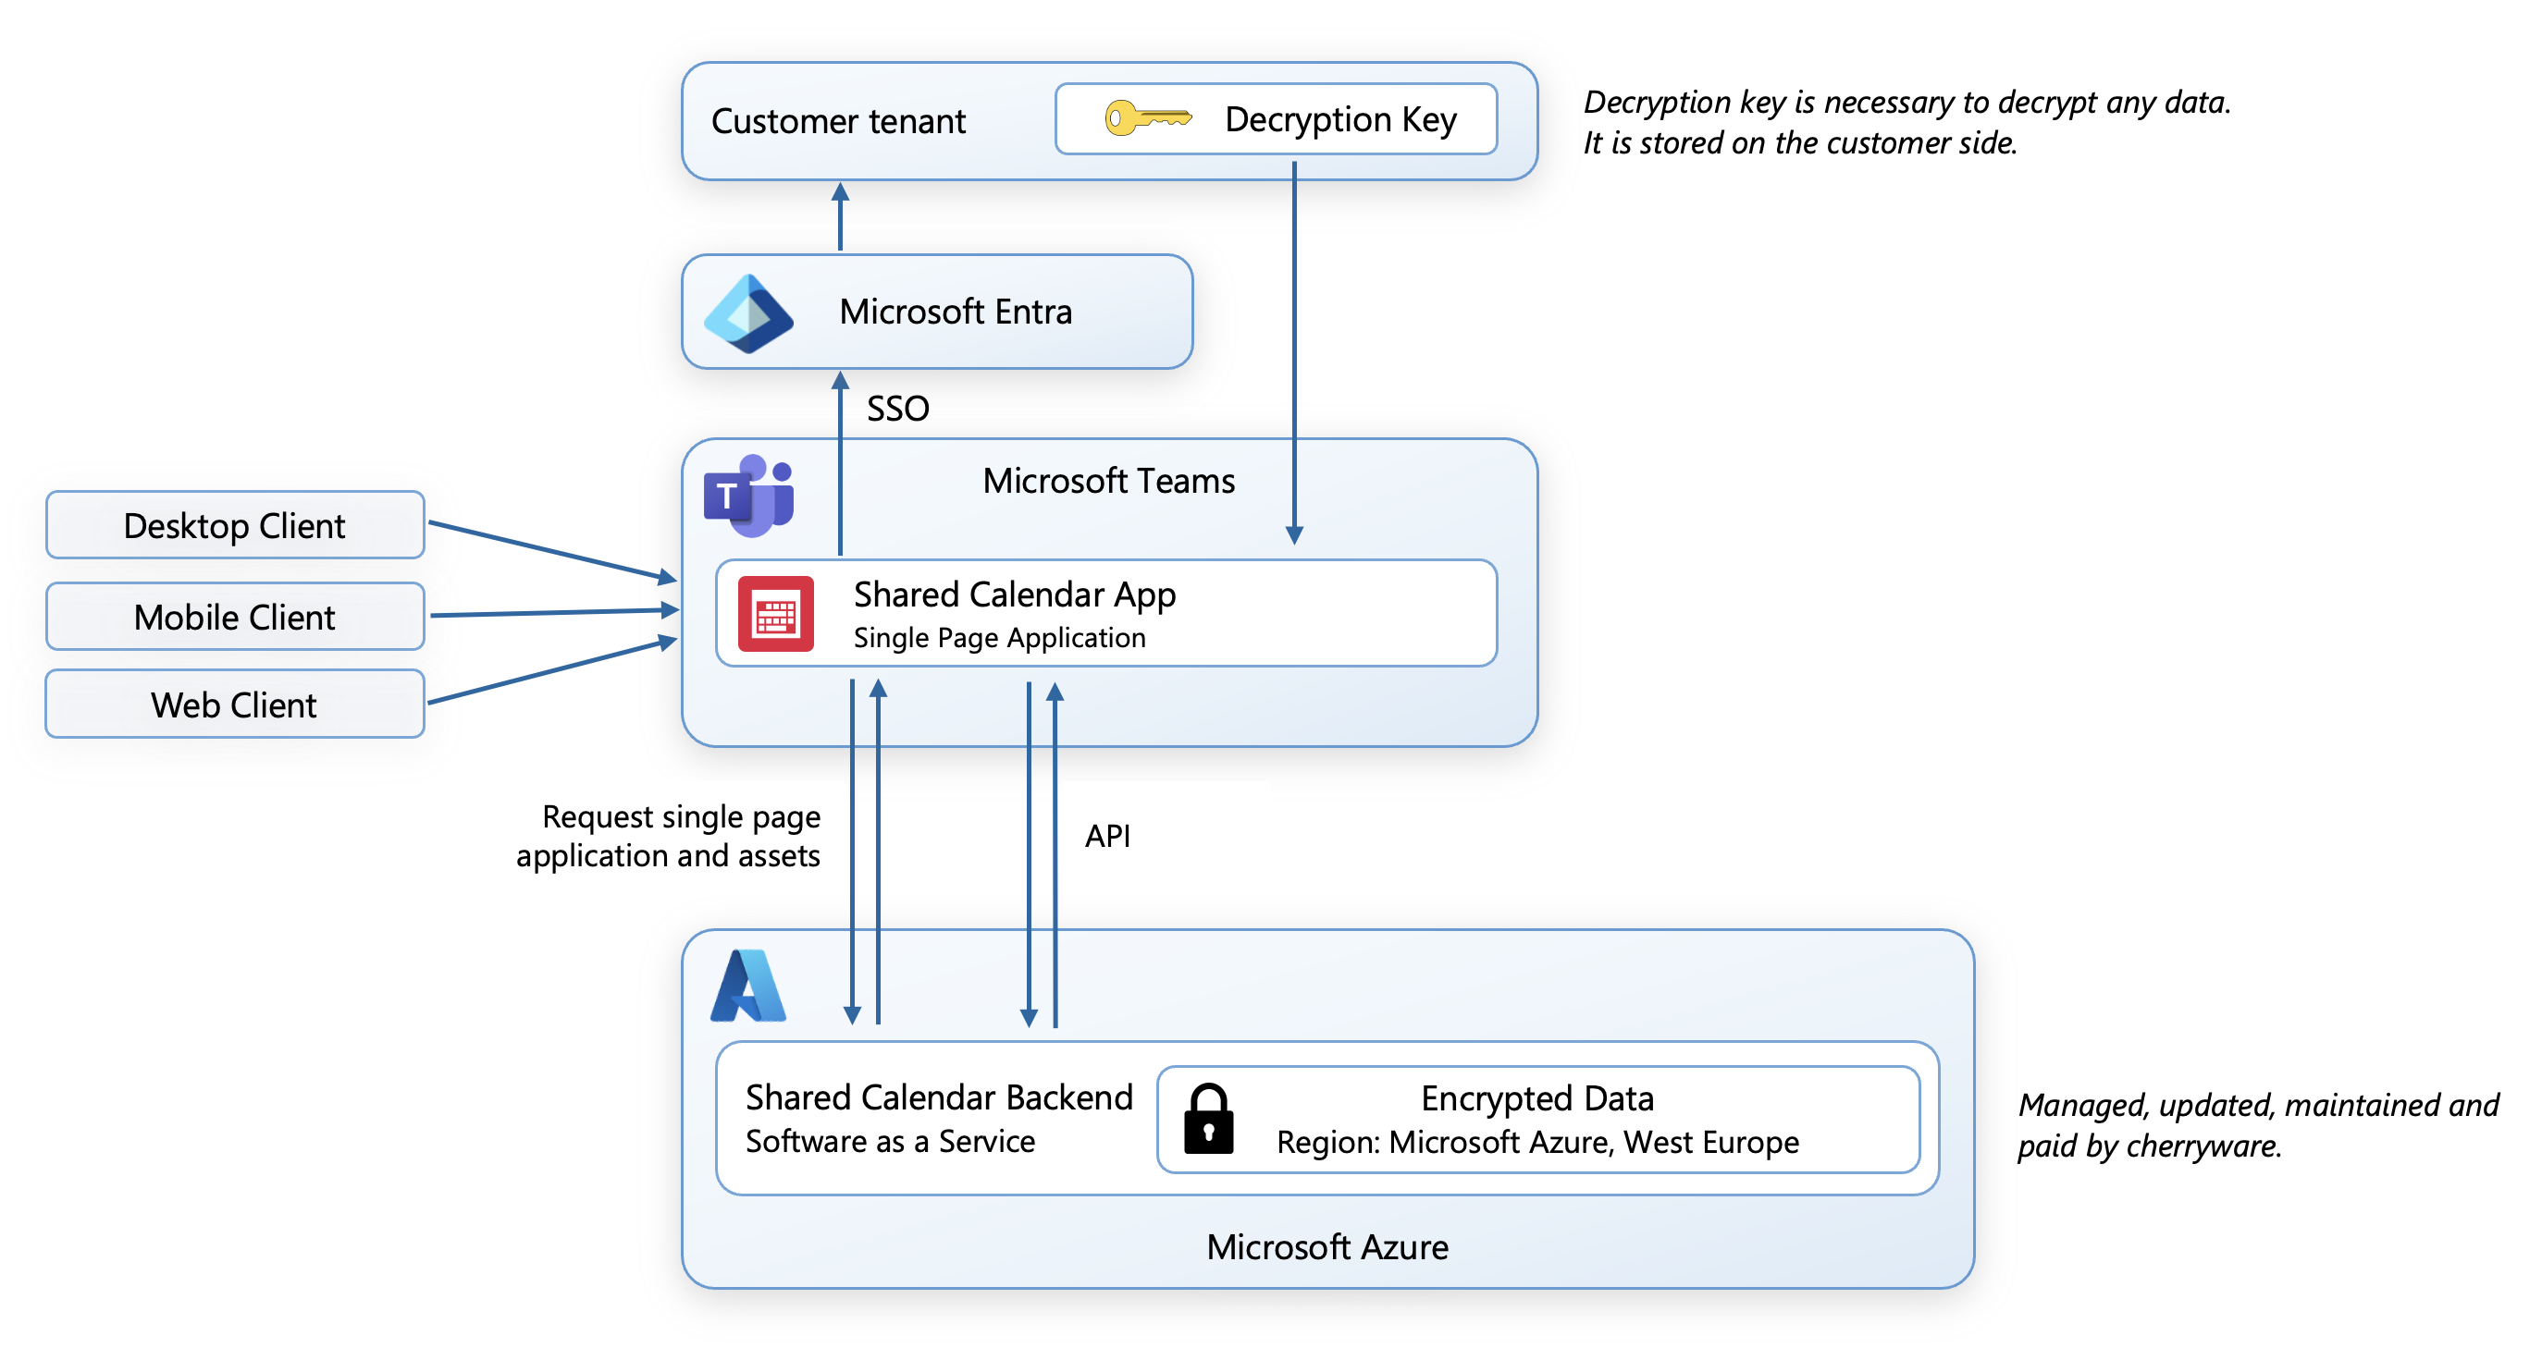The image size is (2542, 1348).
Task: Click the golden key icon
Action: point(1148,118)
